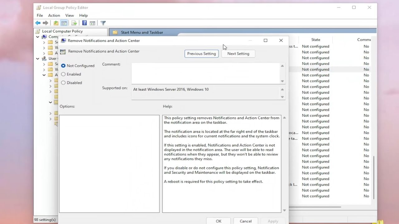The height and width of the screenshot is (224, 399).
Task: Click inside the Comment text box
Action: 205,73
